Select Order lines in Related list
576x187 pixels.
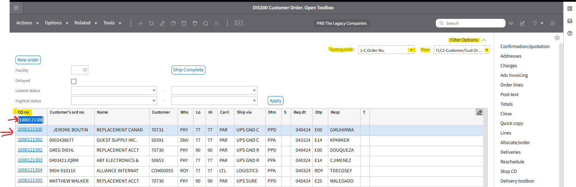[x=511, y=85]
